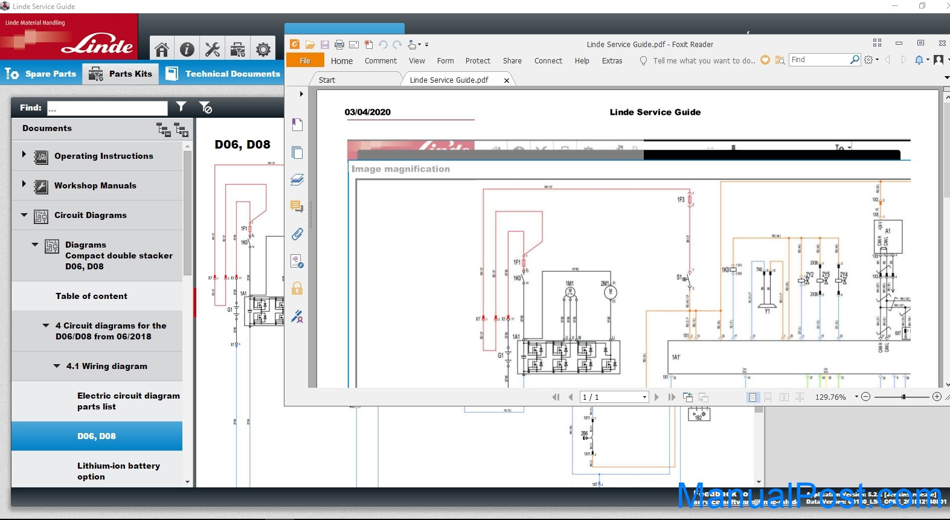950x520 pixels.
Task: Select Lithium-ion battery option item
Action: coord(118,471)
